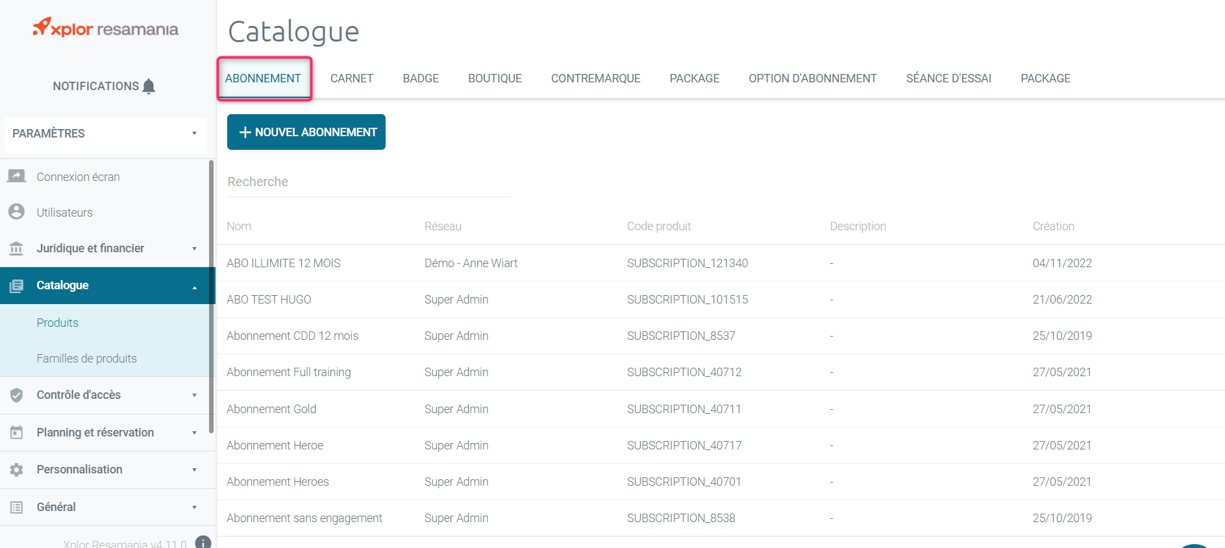Screen dimensions: 1225x548
Task: Sort by the Nom column header
Action: 239,226
